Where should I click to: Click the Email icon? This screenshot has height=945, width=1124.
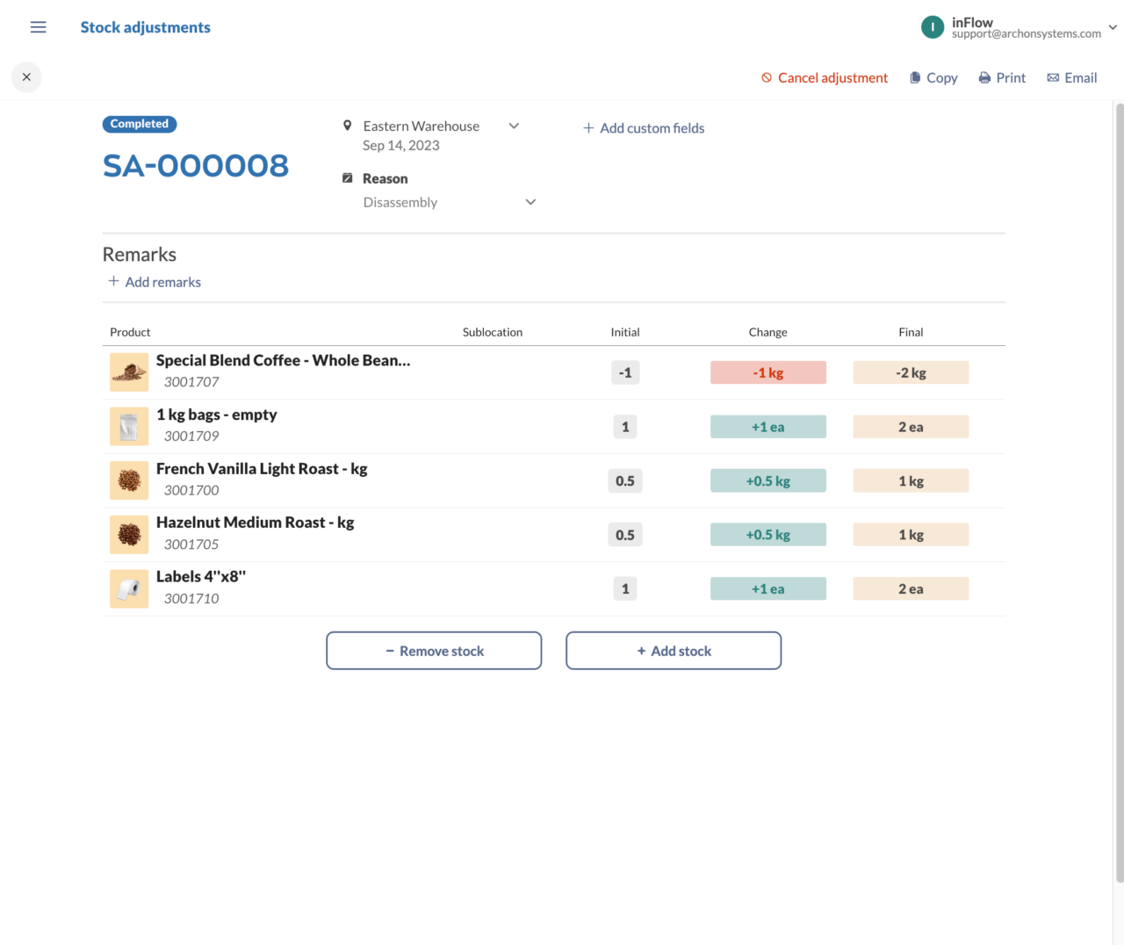1052,77
